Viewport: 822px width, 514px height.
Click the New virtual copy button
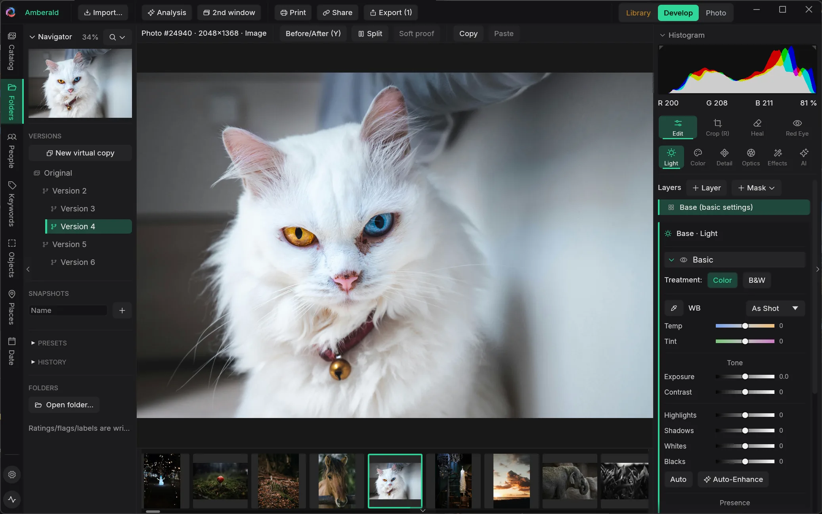[80, 153]
